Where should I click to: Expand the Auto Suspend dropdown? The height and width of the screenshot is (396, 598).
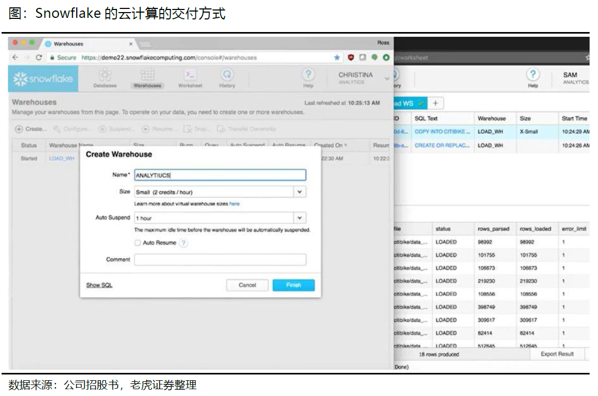coord(300,218)
